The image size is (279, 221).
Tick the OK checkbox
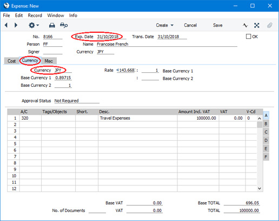pos(248,37)
